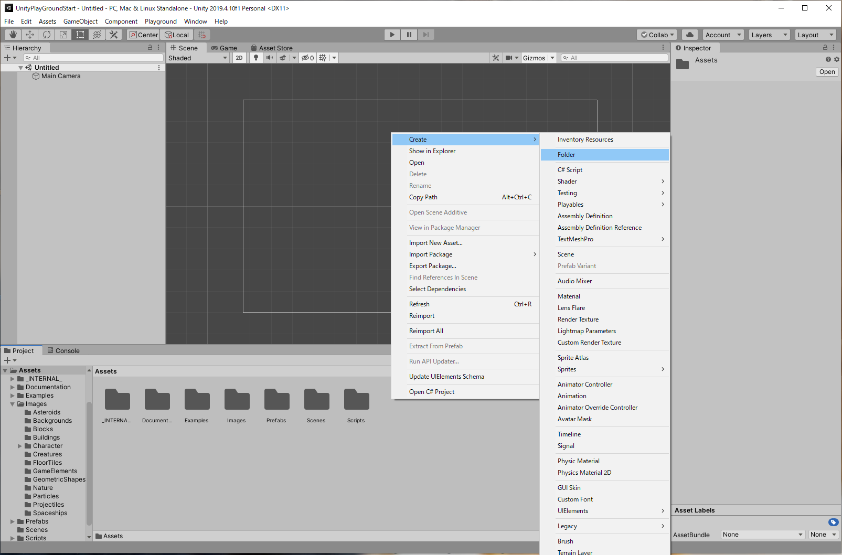Click the grid snapping icon beside Local

(202, 35)
